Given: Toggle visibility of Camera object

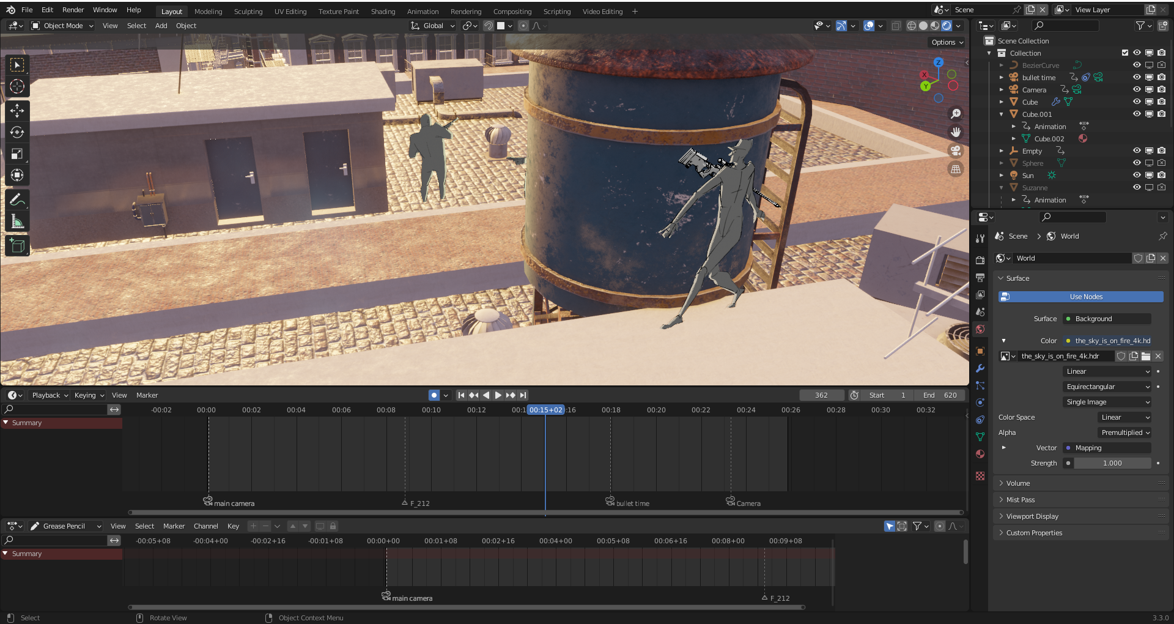Looking at the screenshot, I should point(1137,90).
